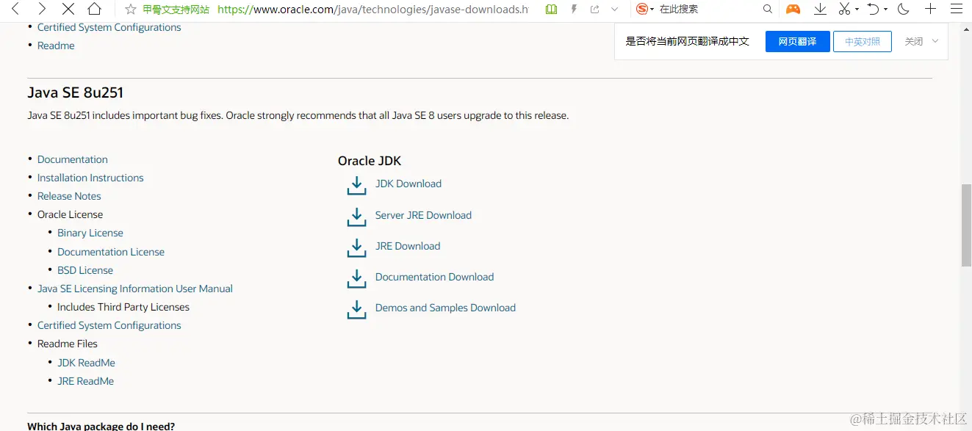Click Includes Third Party Licenses text
972x431 pixels.
pos(123,307)
